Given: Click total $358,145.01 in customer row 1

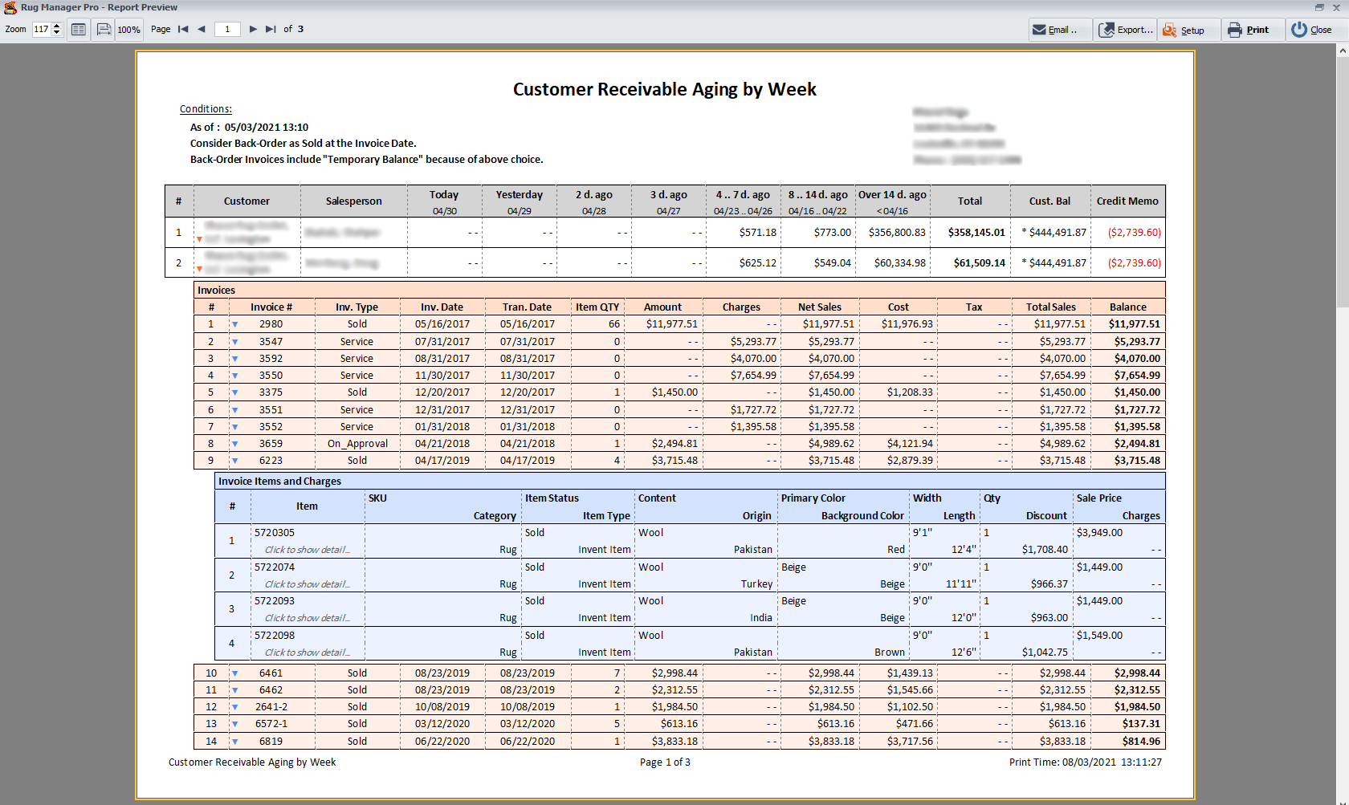Looking at the screenshot, I should click(x=976, y=233).
